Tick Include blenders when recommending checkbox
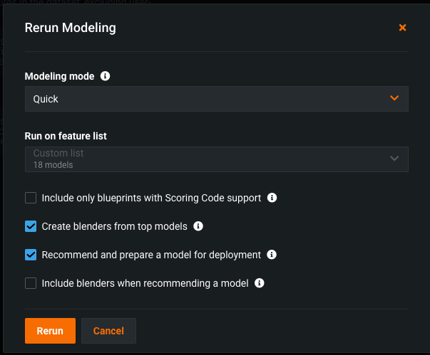 tap(31, 283)
